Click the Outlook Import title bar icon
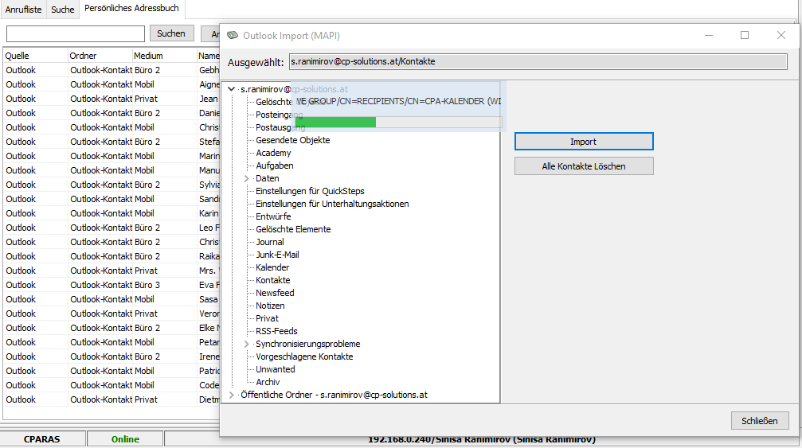This screenshot has height=448, width=802. tap(233, 35)
